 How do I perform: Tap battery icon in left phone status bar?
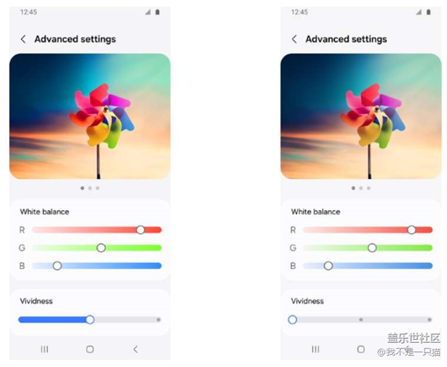point(157,12)
